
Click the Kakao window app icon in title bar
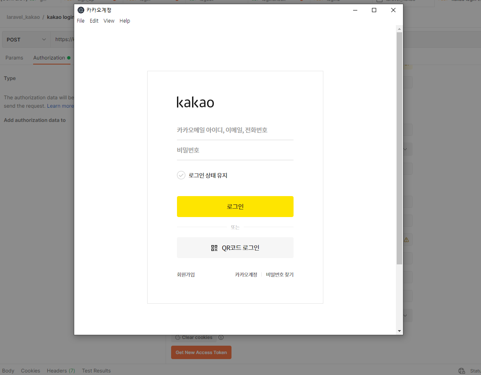click(81, 10)
